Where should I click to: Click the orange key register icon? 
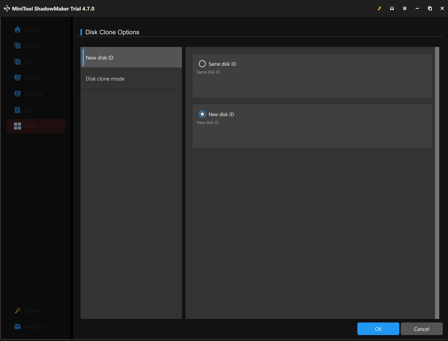(379, 8)
